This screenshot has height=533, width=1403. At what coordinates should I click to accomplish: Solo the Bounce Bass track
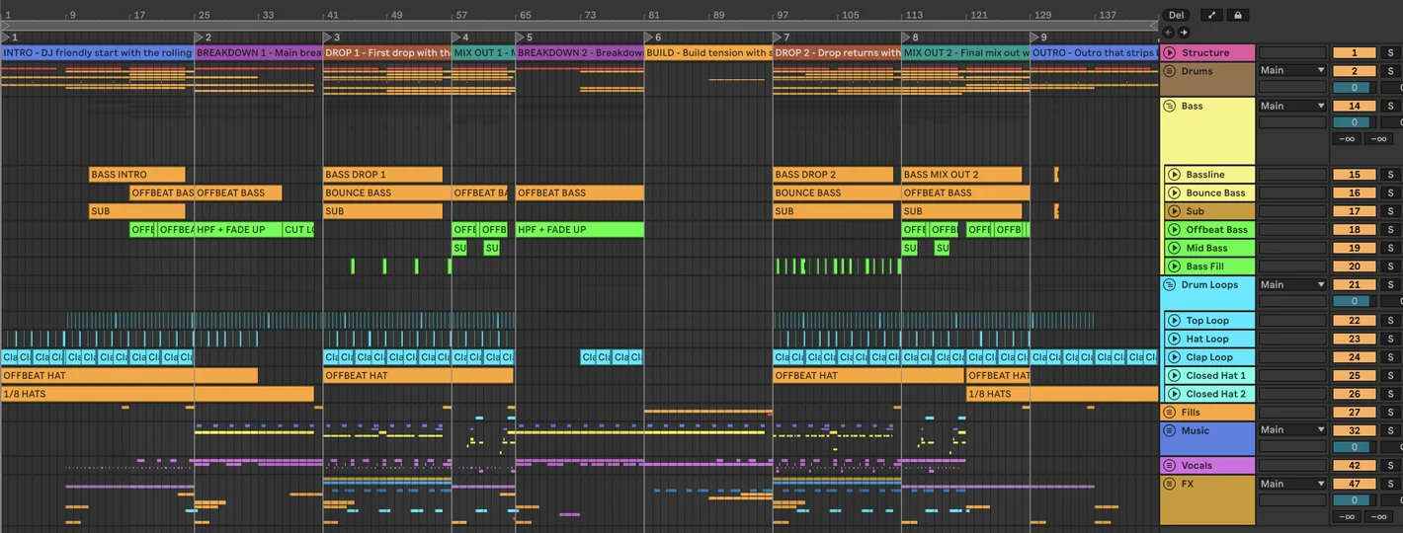pyautogui.click(x=1389, y=192)
